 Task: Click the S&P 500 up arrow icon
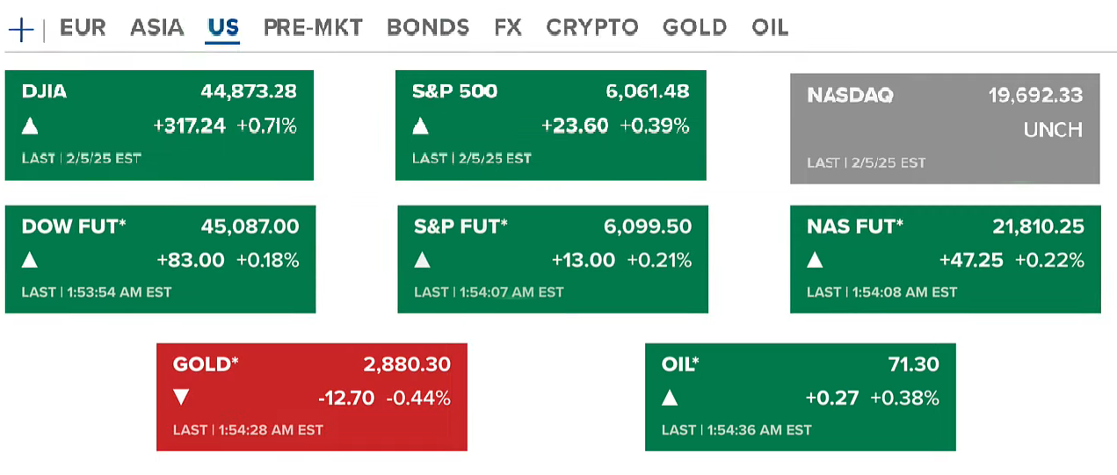click(421, 126)
